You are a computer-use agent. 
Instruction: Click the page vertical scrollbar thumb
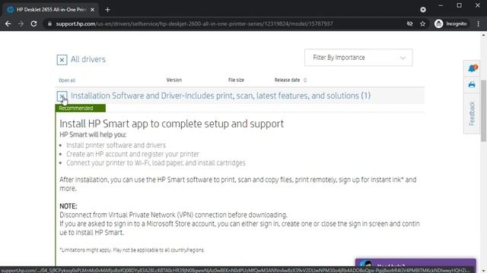(x=484, y=111)
